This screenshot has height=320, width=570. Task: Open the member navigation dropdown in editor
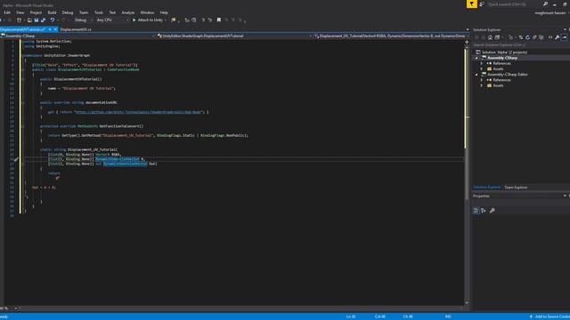[390, 36]
